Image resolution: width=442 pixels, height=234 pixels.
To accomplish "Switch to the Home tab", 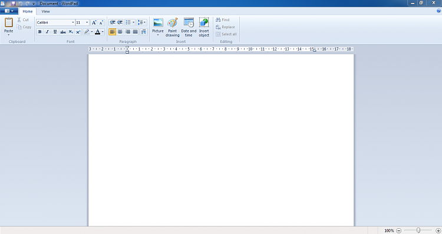I will click(x=28, y=11).
